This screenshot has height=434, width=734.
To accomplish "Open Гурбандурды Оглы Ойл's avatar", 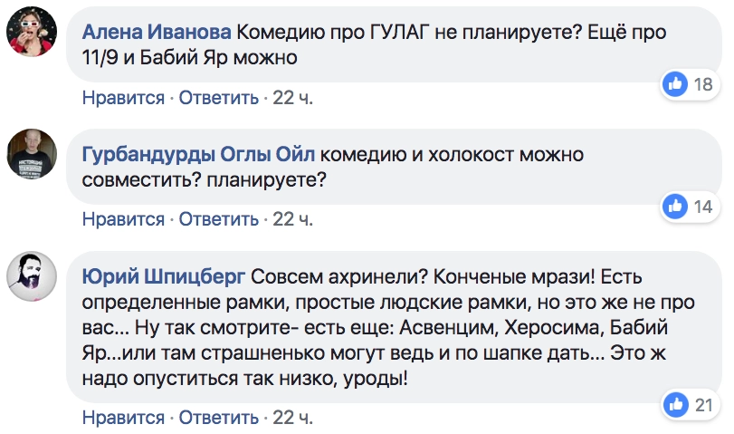I will (33, 156).
